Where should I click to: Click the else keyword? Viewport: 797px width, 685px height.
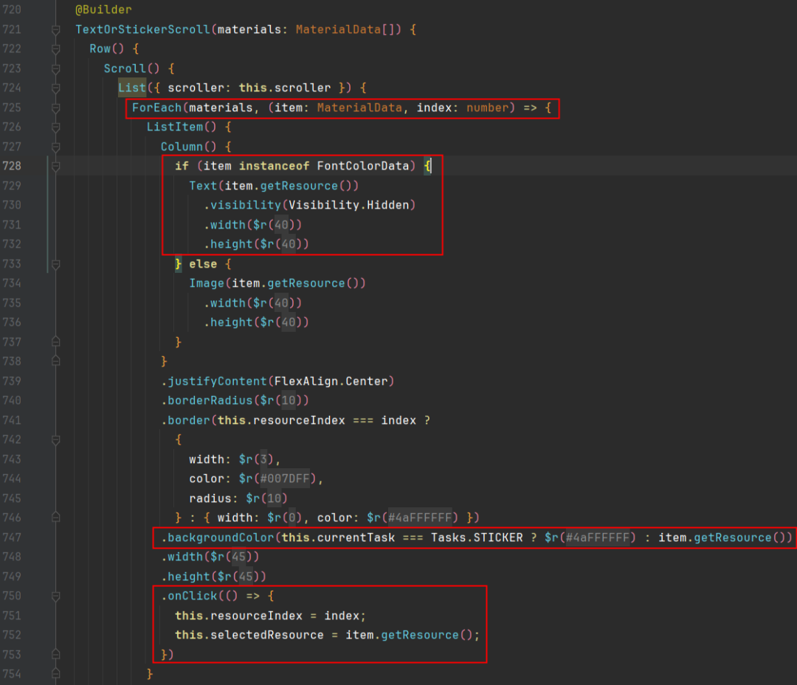click(203, 264)
